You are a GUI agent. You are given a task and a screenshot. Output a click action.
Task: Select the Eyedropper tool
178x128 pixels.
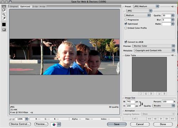4,18
